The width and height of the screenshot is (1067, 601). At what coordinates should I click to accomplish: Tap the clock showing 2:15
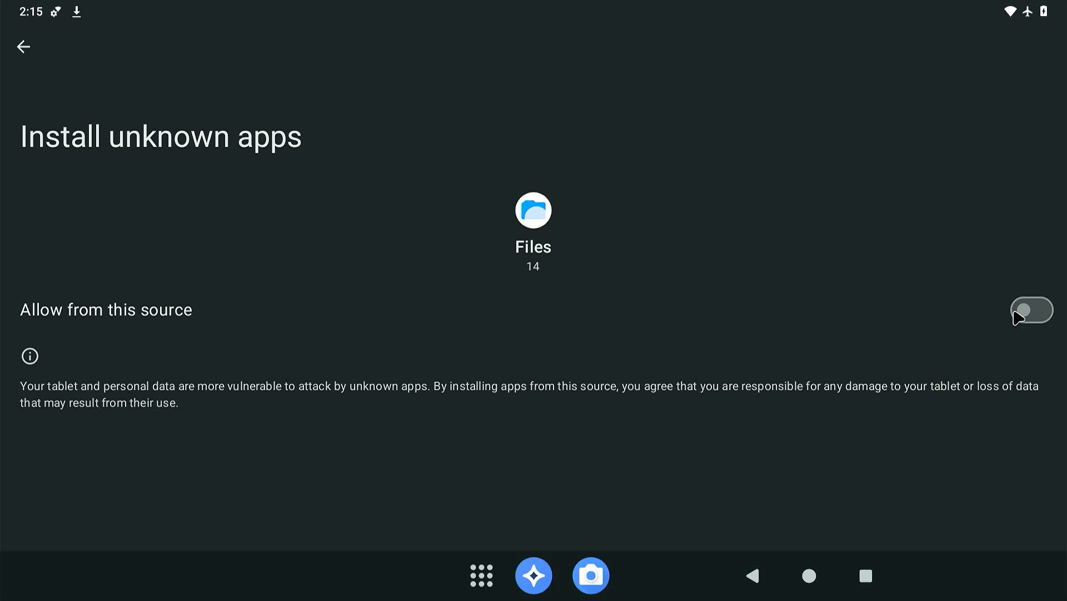pos(31,12)
